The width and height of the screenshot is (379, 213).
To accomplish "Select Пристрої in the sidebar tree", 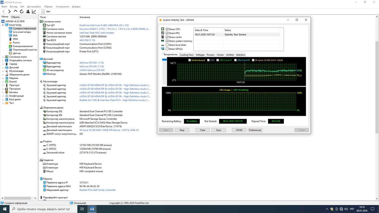I will tap(14, 85).
